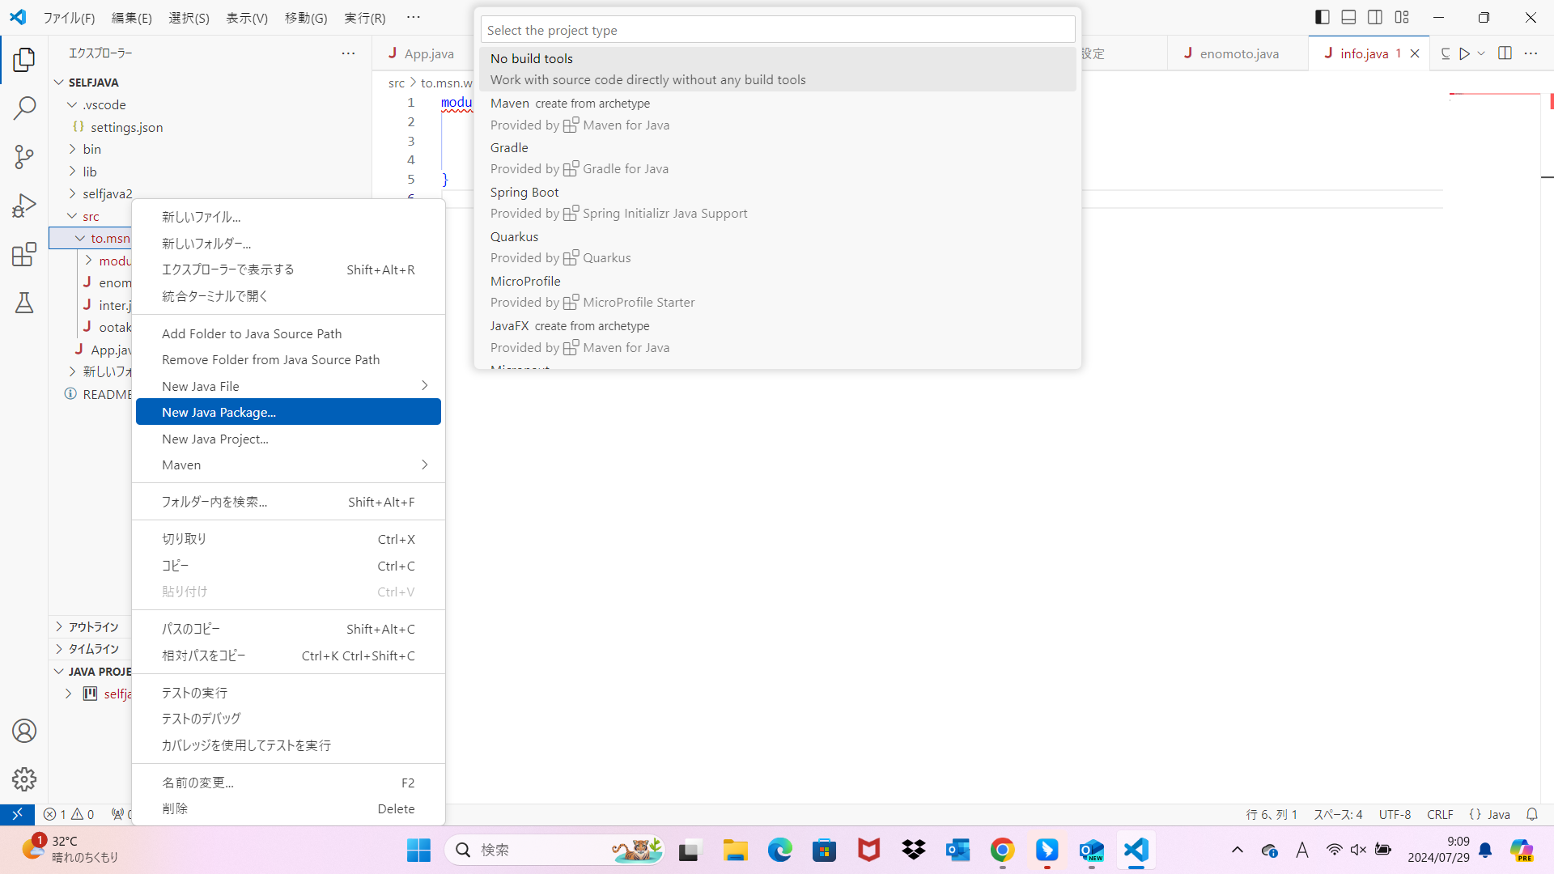The height and width of the screenshot is (874, 1554).
Task: Change CRLF line ending in status bar
Action: (1440, 814)
